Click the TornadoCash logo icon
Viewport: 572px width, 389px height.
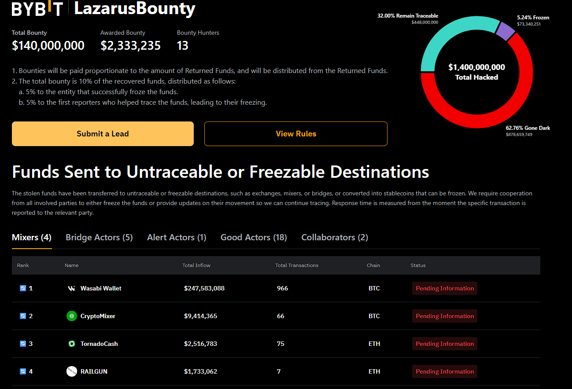click(71, 344)
